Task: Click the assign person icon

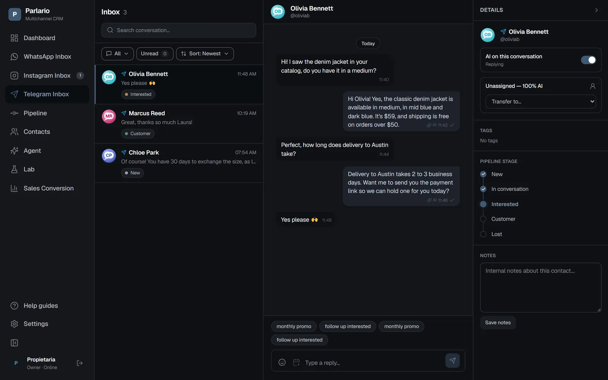Action: pos(593,86)
